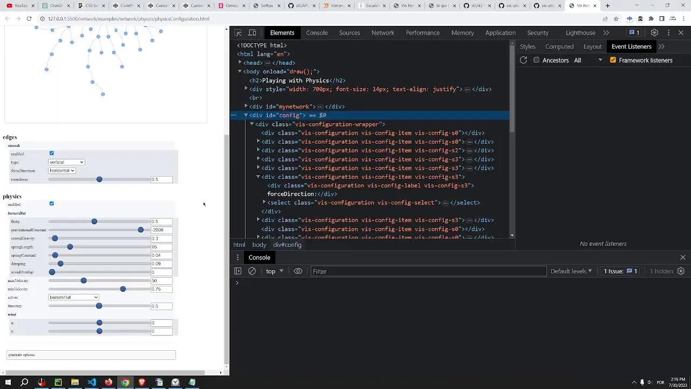Switch to the Computed pane tab
Viewport: 691px width, 389px height.
point(559,46)
